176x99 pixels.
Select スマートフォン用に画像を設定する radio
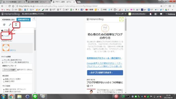(x=3, y=62)
